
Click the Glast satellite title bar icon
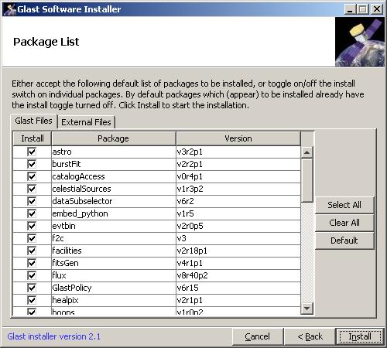click(10, 9)
